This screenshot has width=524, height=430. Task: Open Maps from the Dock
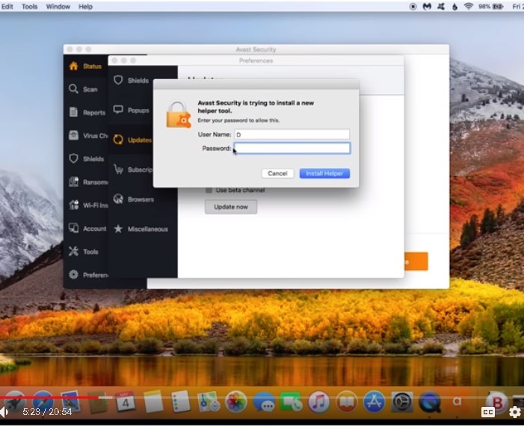(209, 402)
